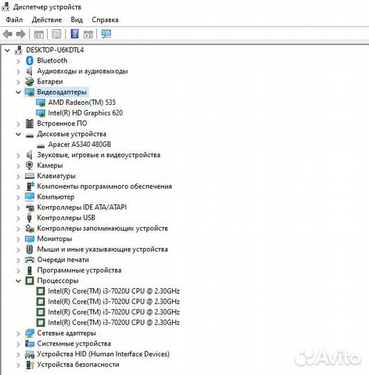The image size is (369, 375).
Task: Click the blue Help question-mark icon
Action: point(74,34)
